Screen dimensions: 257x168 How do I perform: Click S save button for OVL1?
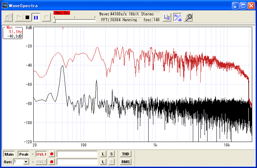[x=112, y=154]
